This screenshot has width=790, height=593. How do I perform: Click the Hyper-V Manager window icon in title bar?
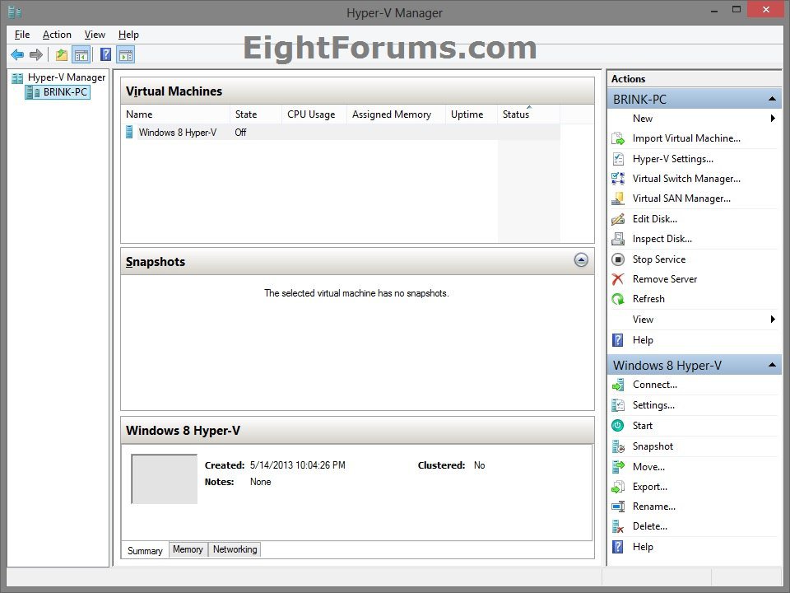(15, 12)
